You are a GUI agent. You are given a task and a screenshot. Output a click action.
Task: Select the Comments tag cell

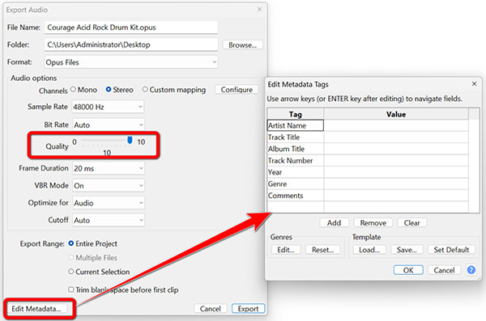click(296, 196)
